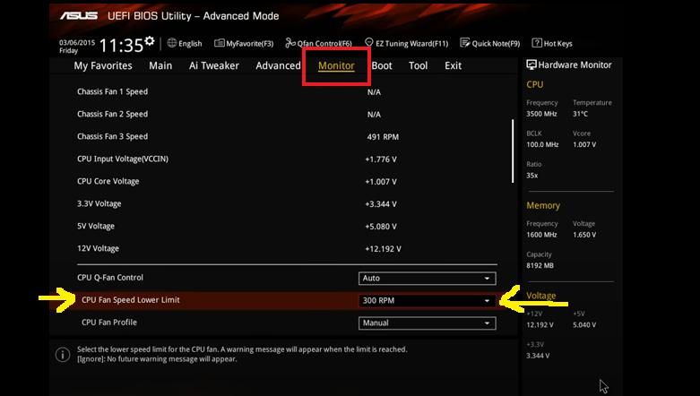
Task: Open English language selection
Action: [190, 43]
